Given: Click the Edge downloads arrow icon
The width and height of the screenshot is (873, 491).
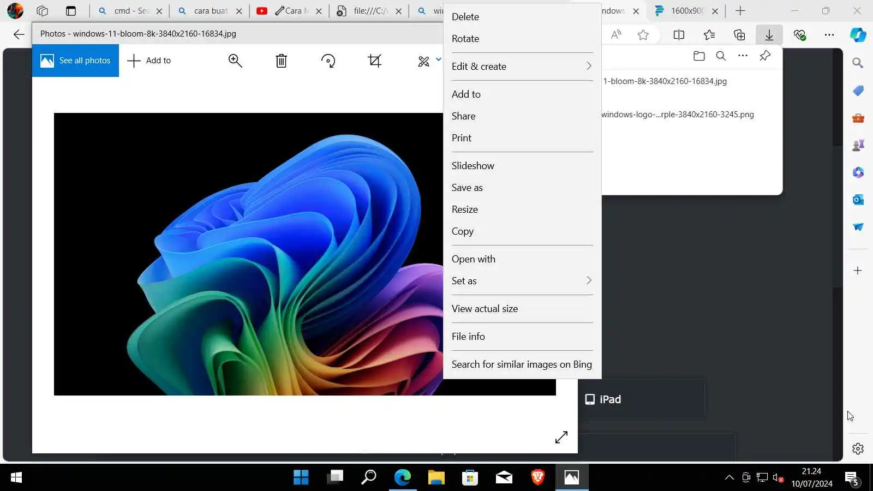Looking at the screenshot, I should coord(769,35).
